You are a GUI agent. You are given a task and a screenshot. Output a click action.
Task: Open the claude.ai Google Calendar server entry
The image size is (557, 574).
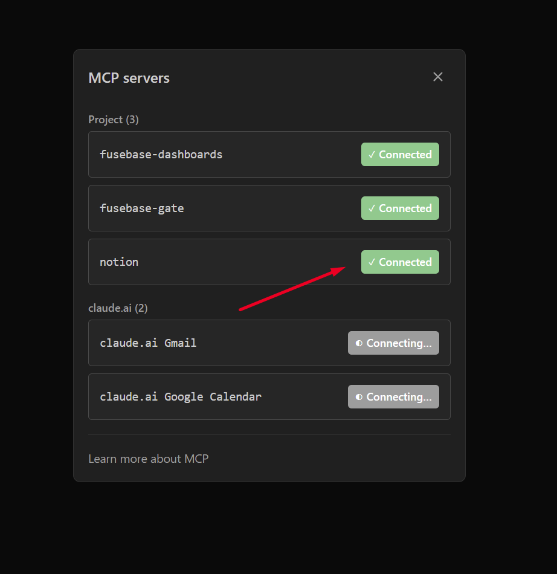tap(181, 397)
